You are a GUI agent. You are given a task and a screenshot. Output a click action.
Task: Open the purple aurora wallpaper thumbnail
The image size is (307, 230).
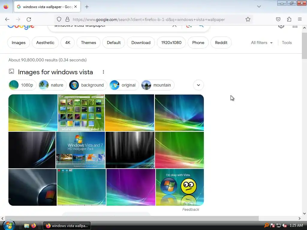pyautogui.click(x=131, y=187)
